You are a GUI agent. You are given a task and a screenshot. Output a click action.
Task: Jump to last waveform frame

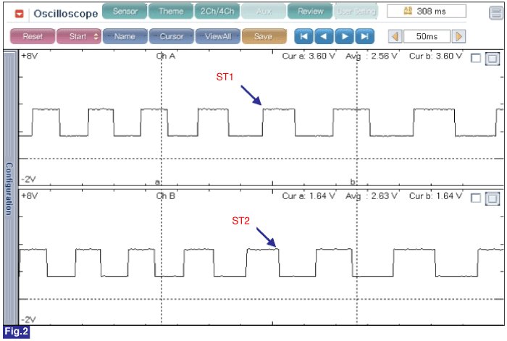pos(364,36)
